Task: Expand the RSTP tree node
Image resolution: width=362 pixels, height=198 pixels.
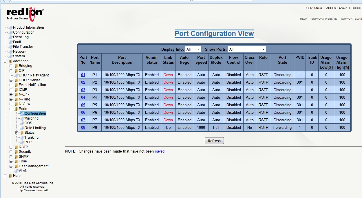Action: click(x=11, y=147)
